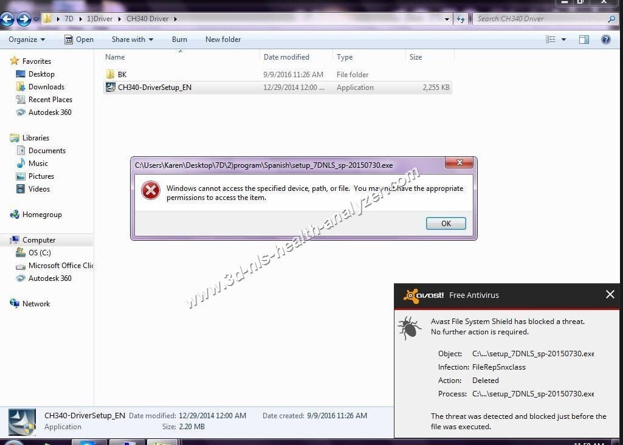The height and width of the screenshot is (445, 623).
Task: Click Burn in the toolbar
Action: click(x=179, y=40)
